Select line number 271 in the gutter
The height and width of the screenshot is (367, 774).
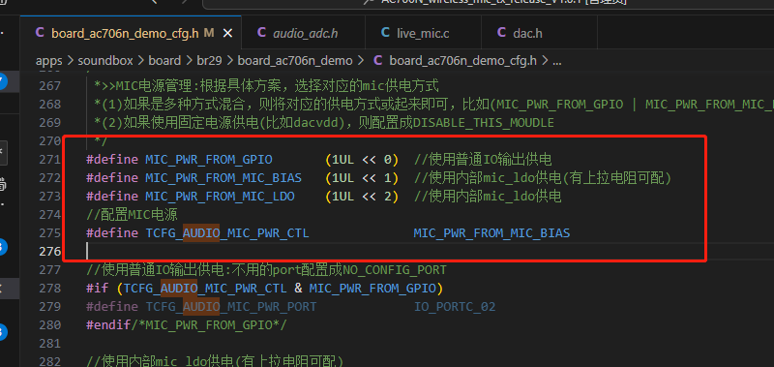point(49,159)
